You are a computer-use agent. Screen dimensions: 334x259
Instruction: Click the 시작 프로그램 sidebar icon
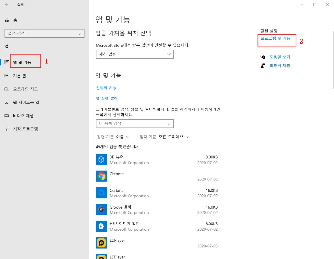coord(7,129)
